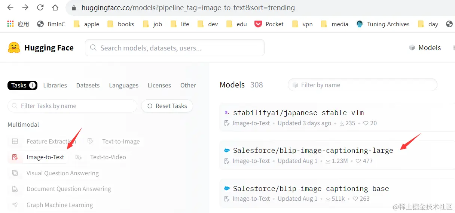Image resolution: width=455 pixels, height=213 pixels.
Task: Open the Salesforce/blip-image-captioning-base model
Action: click(311, 188)
